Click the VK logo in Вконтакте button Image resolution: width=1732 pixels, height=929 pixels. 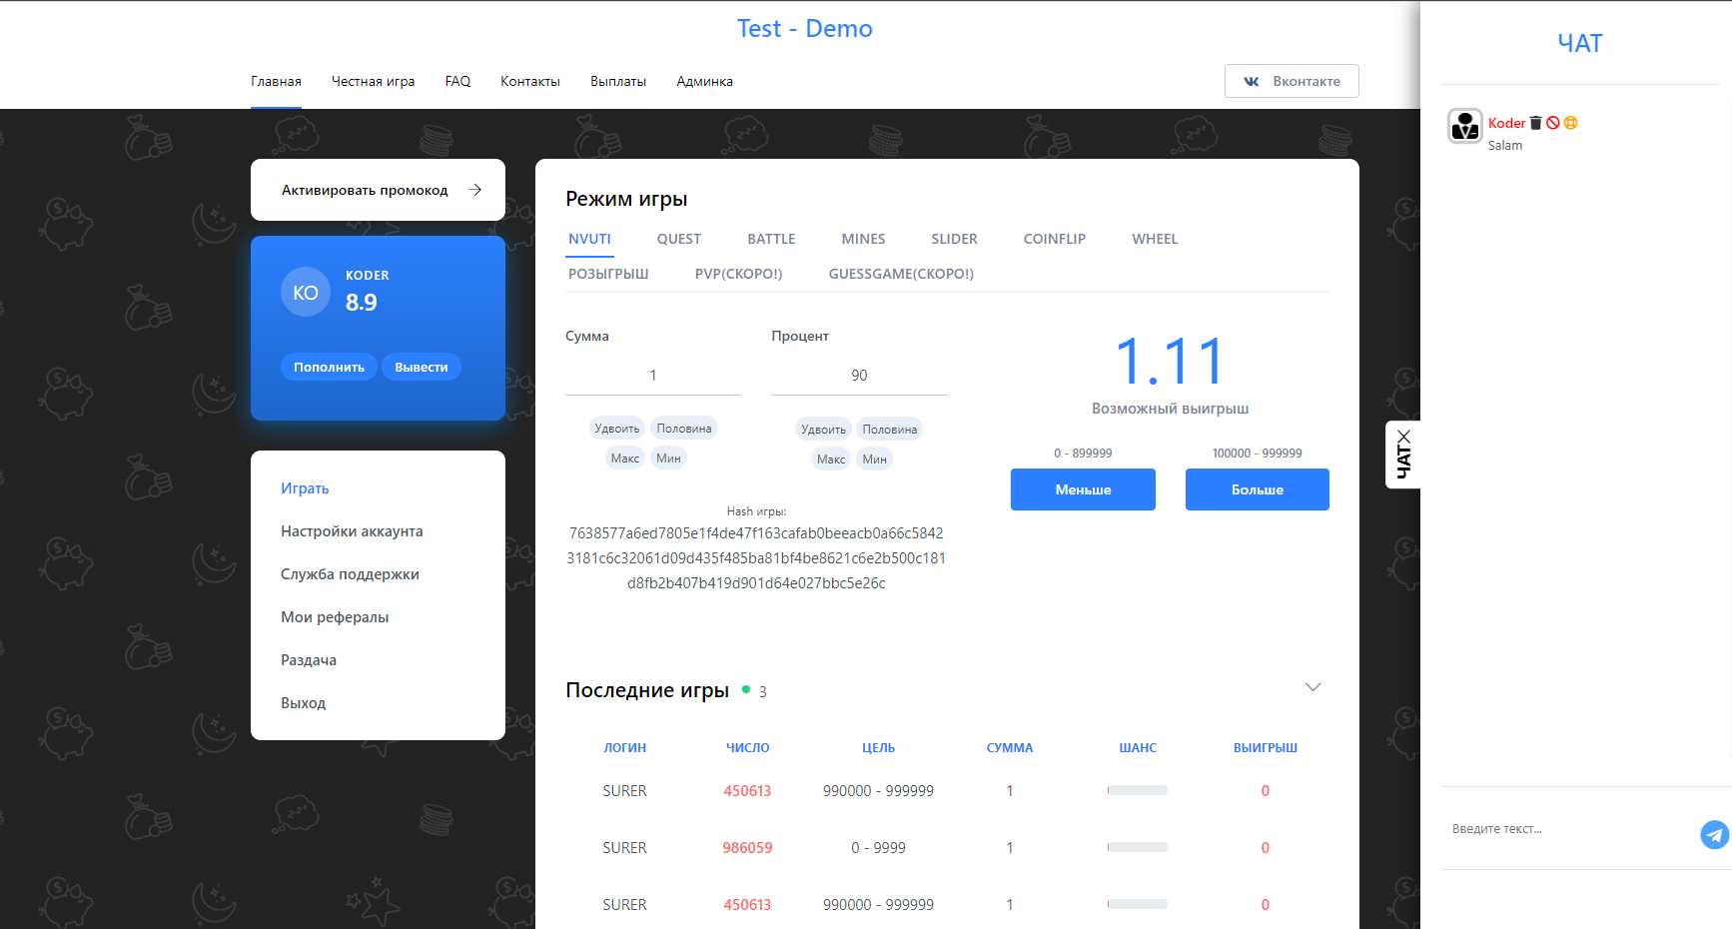[x=1252, y=82]
